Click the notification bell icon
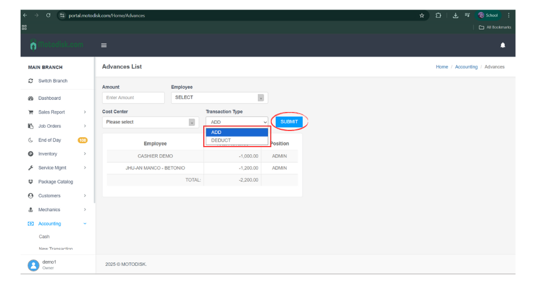Image resolution: width=536 pixels, height=301 pixels. tap(502, 45)
